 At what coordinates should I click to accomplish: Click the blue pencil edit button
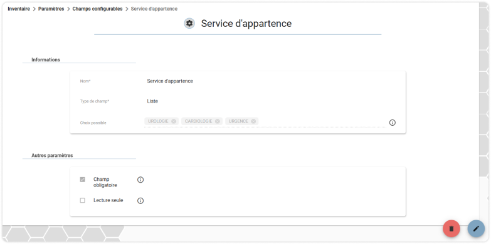(x=476, y=229)
